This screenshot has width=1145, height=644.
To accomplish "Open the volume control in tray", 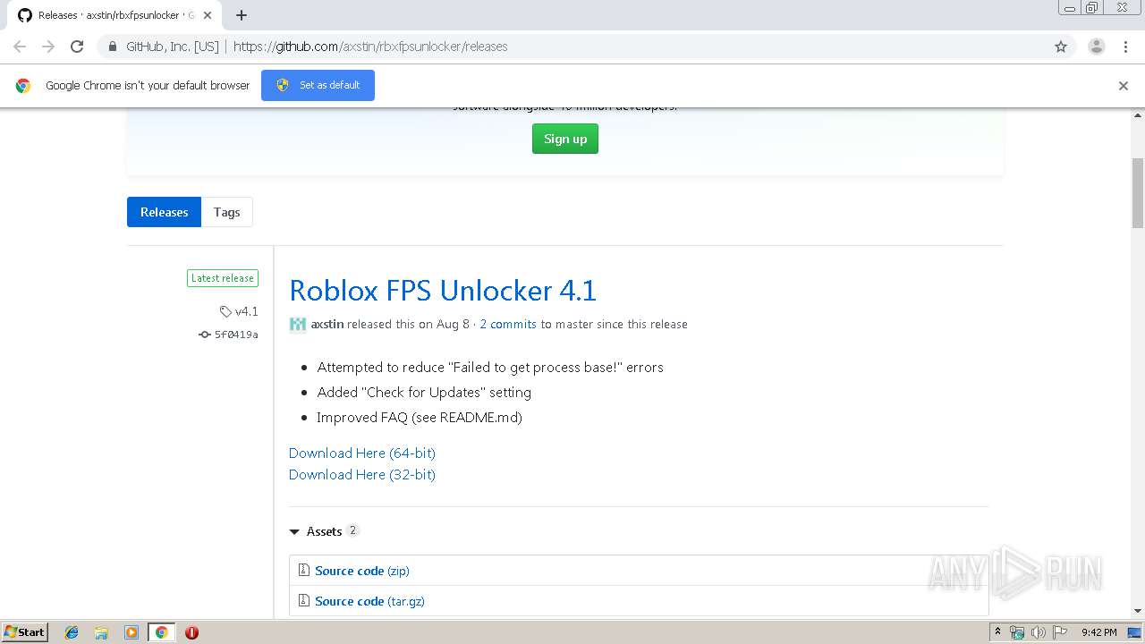I will click(1039, 632).
